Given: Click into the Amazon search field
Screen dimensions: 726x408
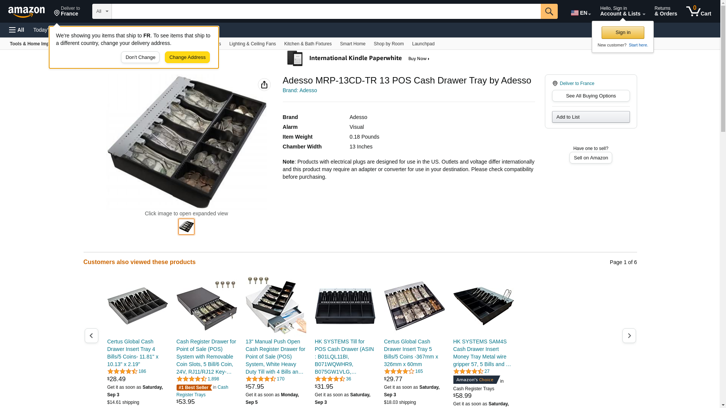Looking at the screenshot, I should point(326,11).
